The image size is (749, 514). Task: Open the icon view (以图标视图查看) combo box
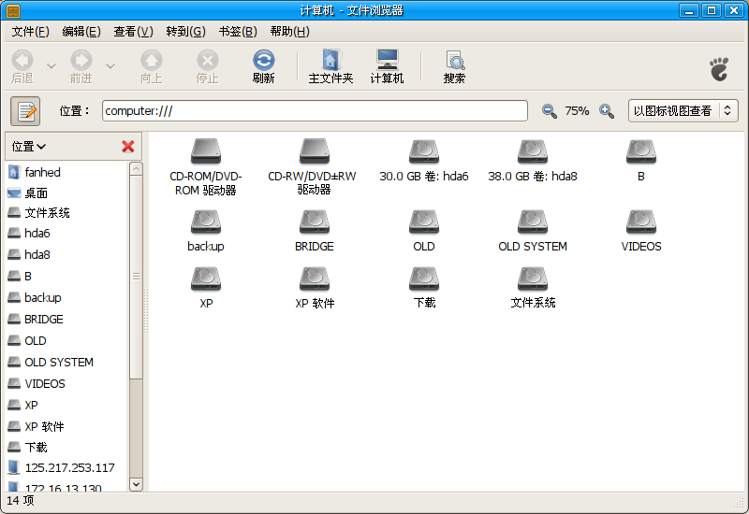pyautogui.click(x=683, y=111)
